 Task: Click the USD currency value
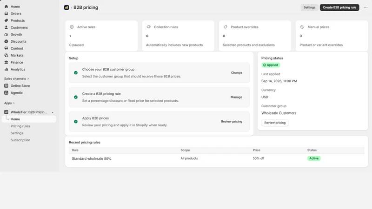tap(265, 97)
